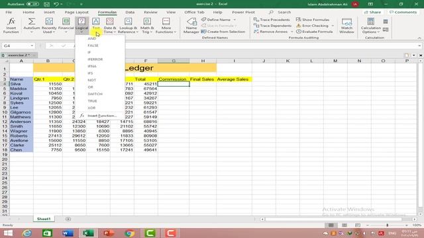Image resolution: width=424 pixels, height=238 pixels.
Task: Select the Sheet1 tab
Action: click(44, 219)
